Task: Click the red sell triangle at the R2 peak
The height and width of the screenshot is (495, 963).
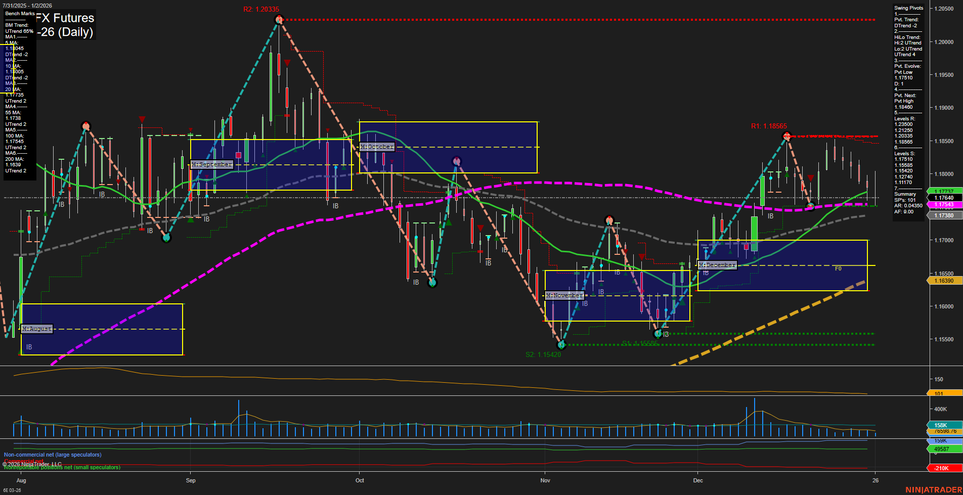Action: [x=288, y=63]
